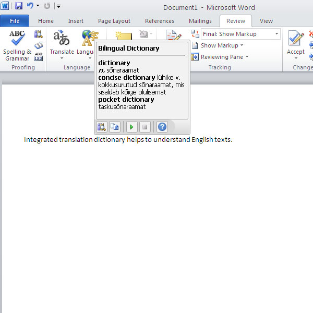The height and width of the screenshot is (313, 313).
Task: Click the New Comment icon
Action: click(x=124, y=36)
